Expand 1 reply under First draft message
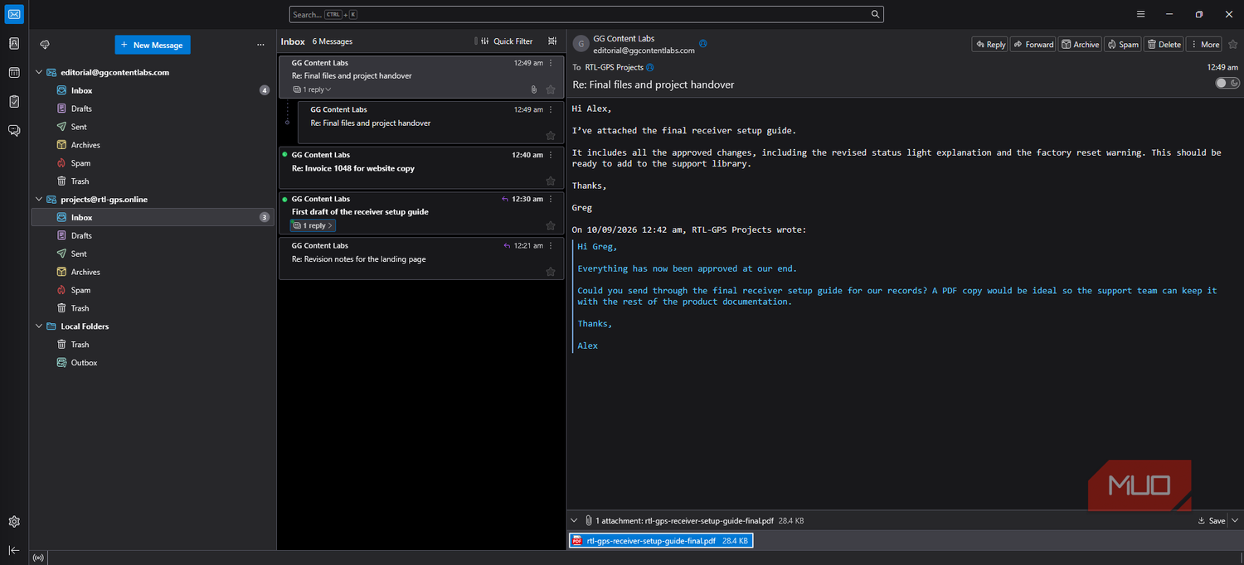The height and width of the screenshot is (565, 1244). tap(313, 225)
